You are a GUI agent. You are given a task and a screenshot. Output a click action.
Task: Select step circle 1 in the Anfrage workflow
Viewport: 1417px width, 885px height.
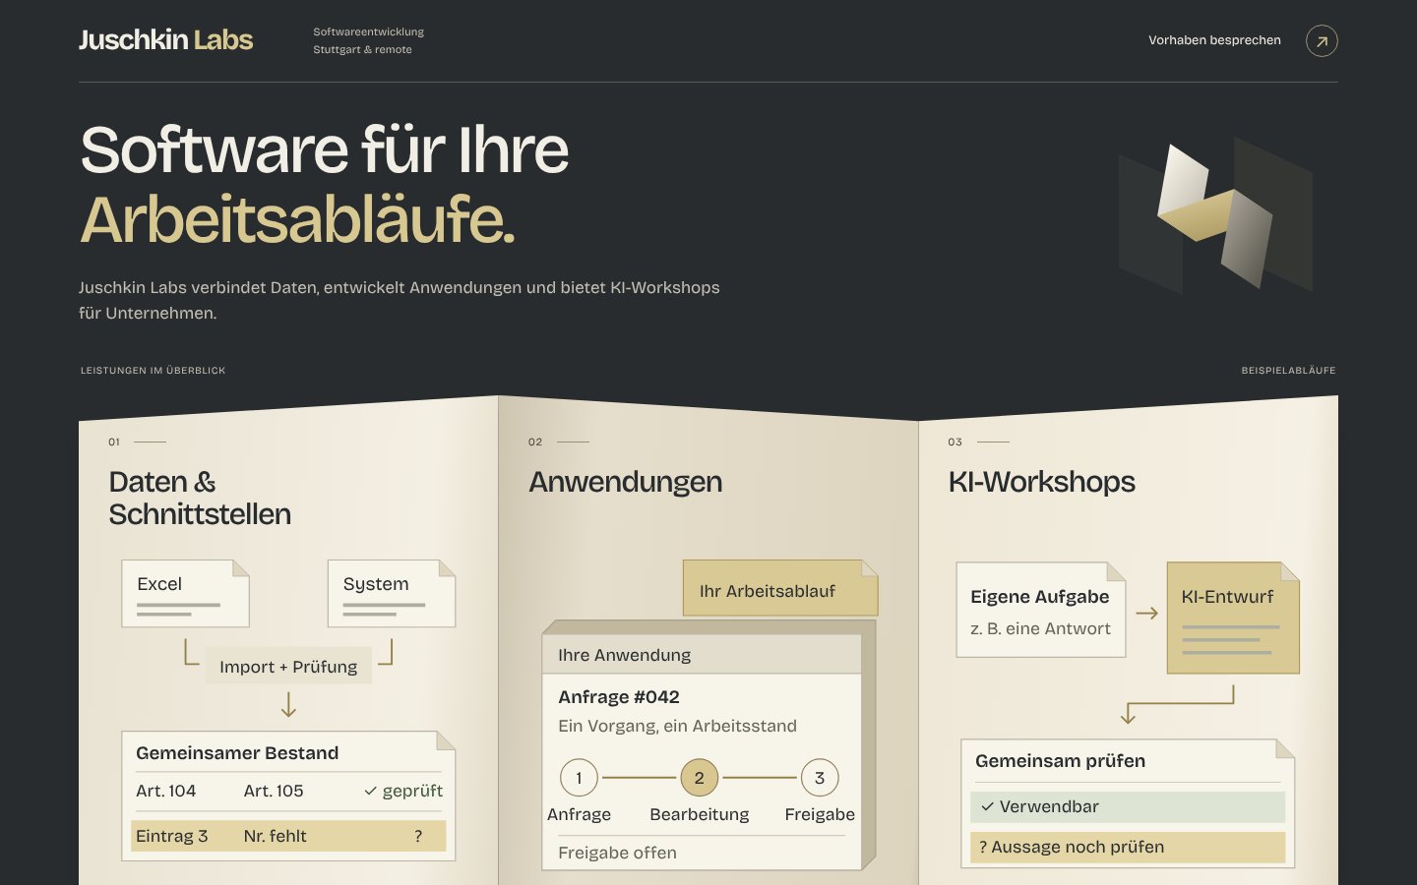click(x=579, y=778)
